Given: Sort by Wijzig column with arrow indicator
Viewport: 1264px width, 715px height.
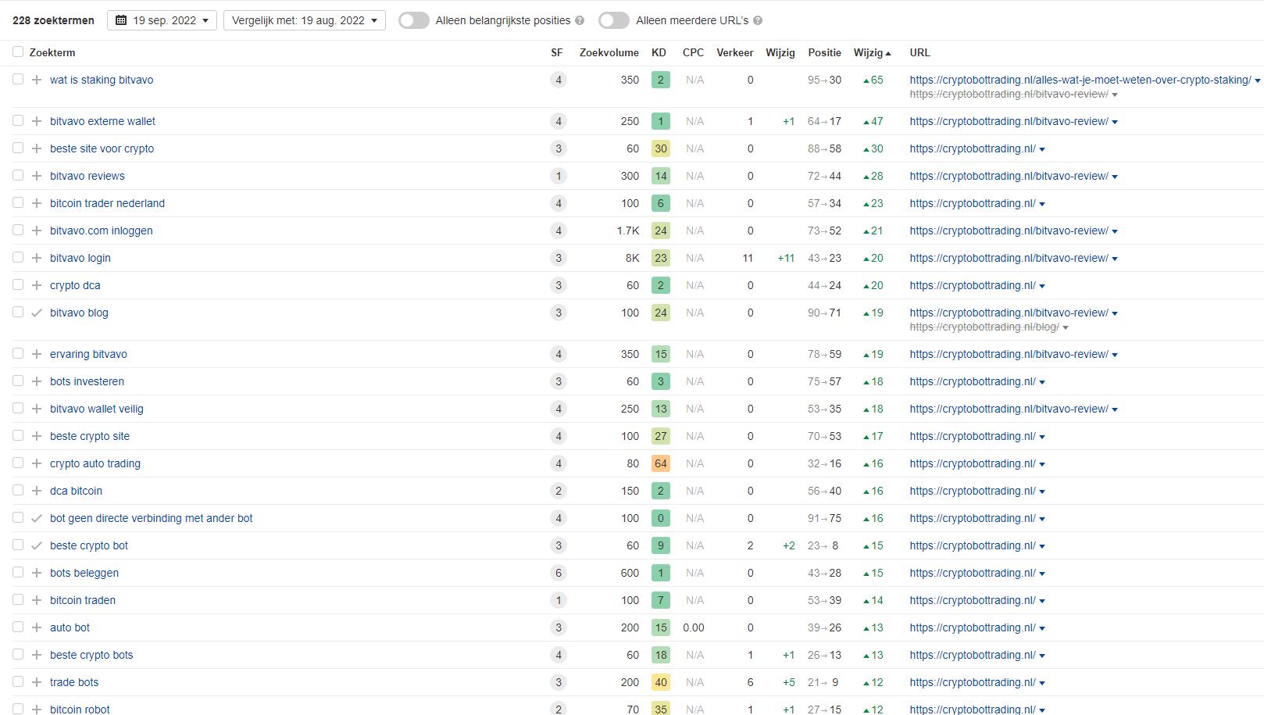Looking at the screenshot, I should click(x=873, y=52).
